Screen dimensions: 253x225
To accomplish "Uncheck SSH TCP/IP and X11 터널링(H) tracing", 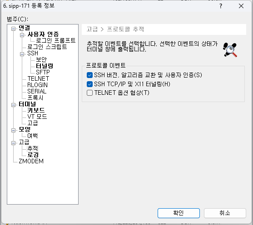I will [89, 84].
